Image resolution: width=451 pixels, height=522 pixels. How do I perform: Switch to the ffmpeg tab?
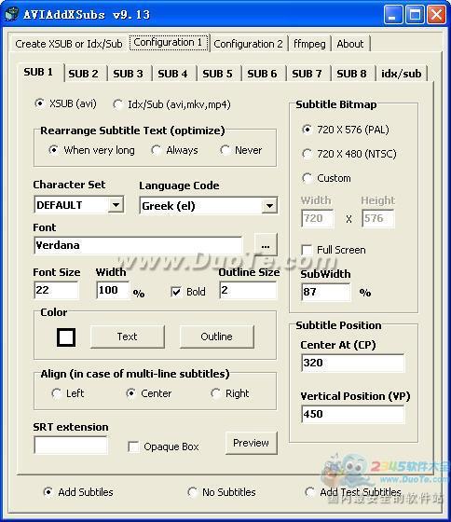point(309,44)
